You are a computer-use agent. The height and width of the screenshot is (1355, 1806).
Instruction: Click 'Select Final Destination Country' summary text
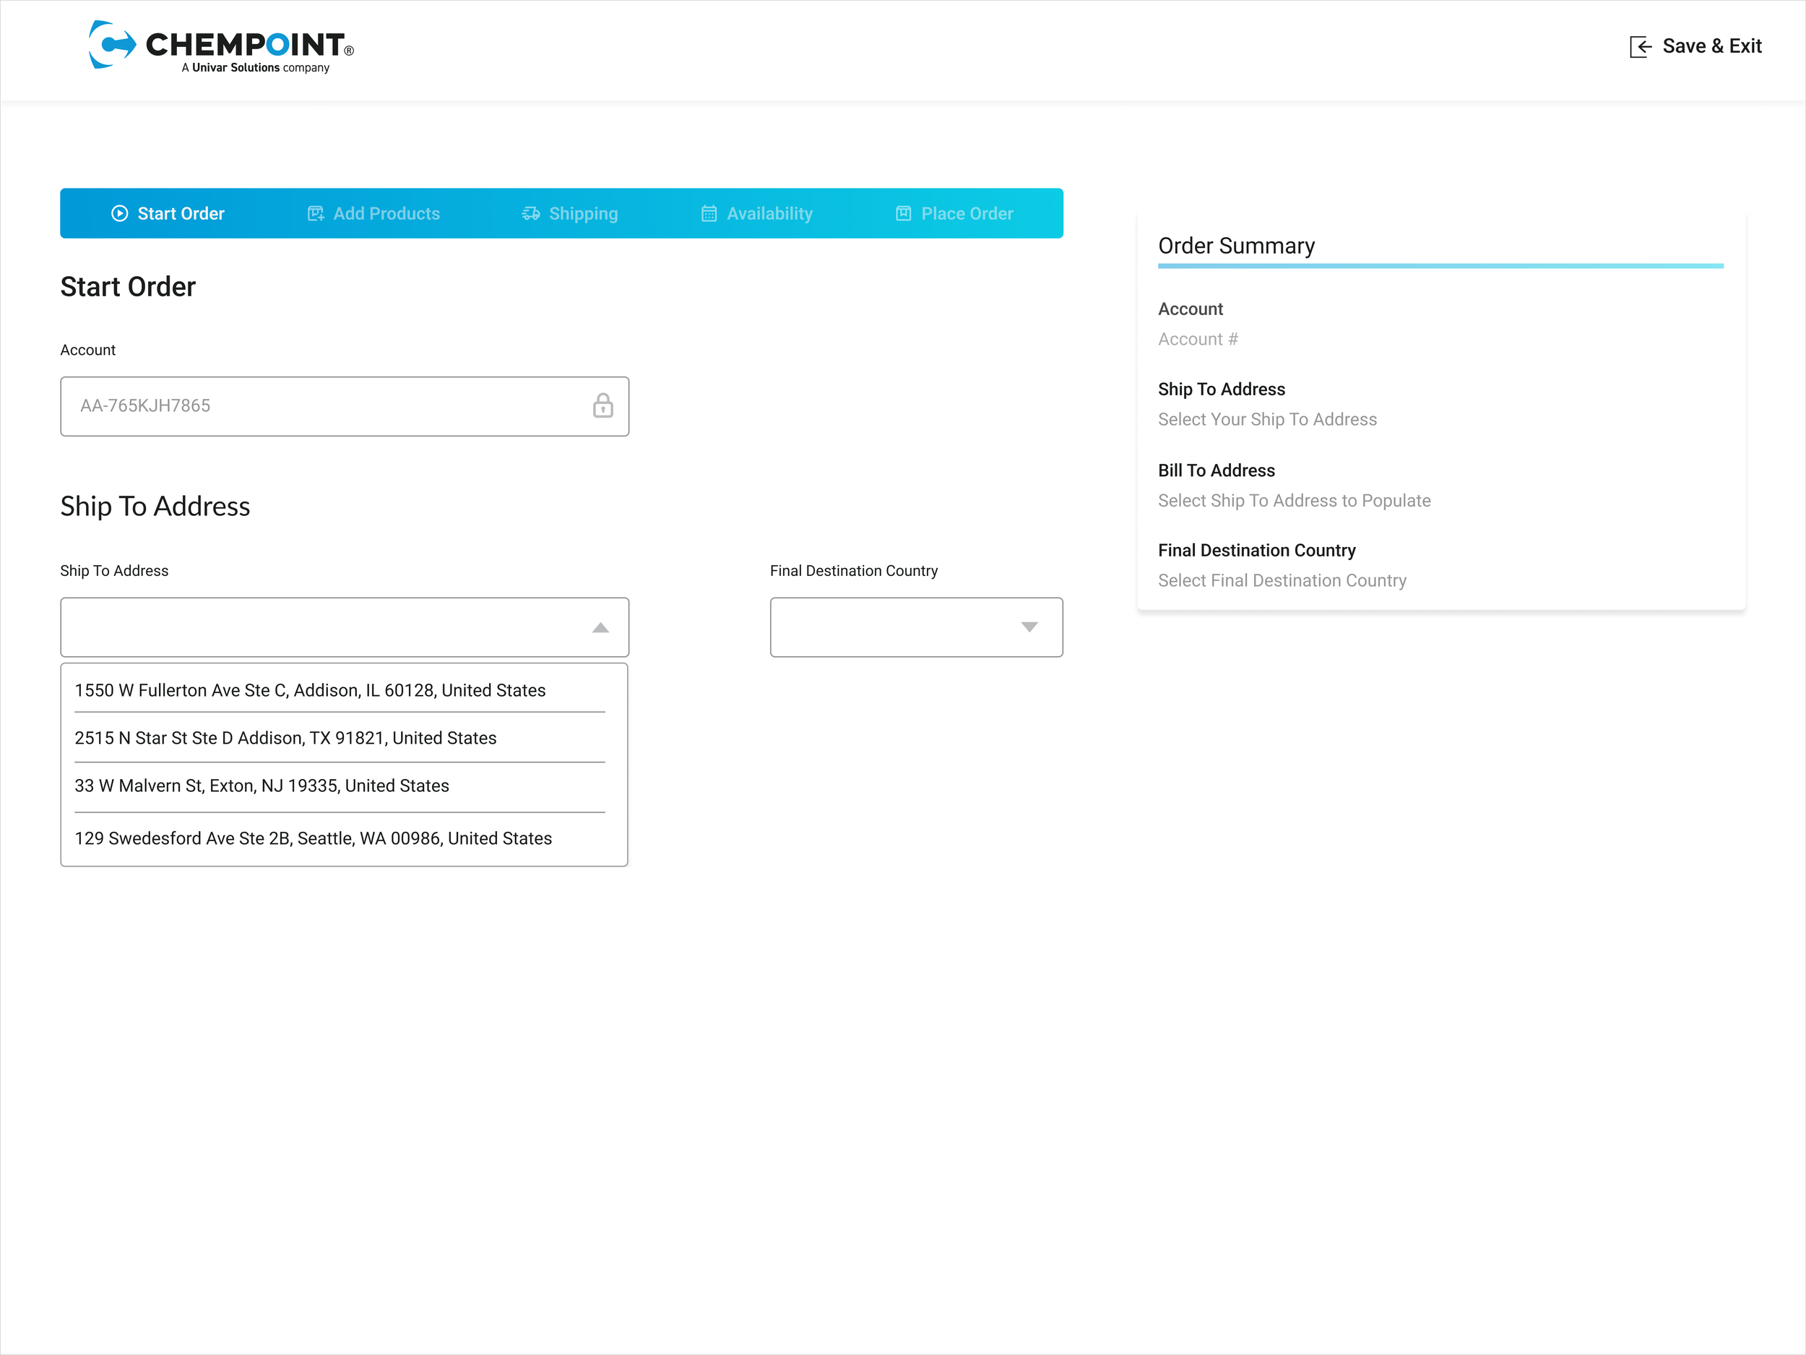click(x=1282, y=580)
